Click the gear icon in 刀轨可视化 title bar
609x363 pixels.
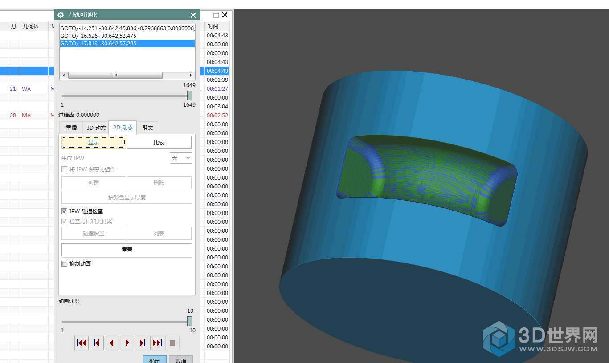point(61,15)
